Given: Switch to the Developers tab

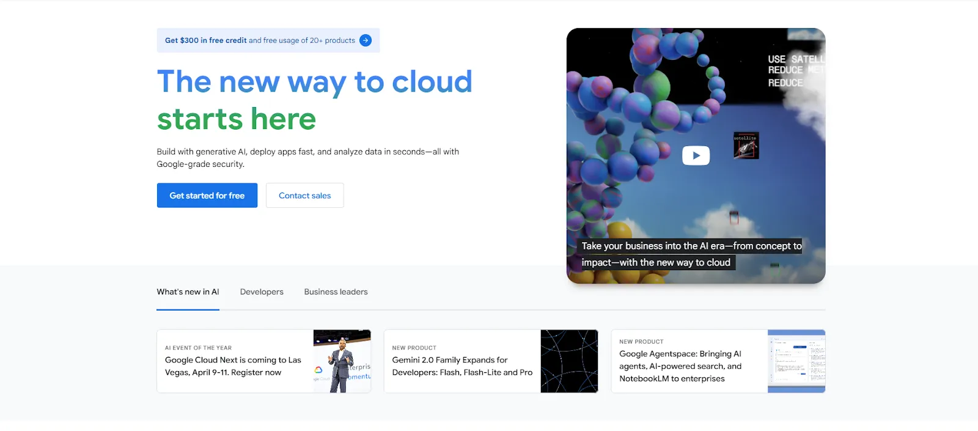Looking at the screenshot, I should coord(262,292).
